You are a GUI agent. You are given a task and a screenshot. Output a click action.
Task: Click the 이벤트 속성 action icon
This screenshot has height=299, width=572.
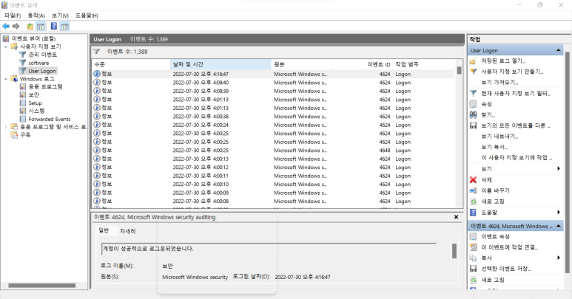pos(473,236)
